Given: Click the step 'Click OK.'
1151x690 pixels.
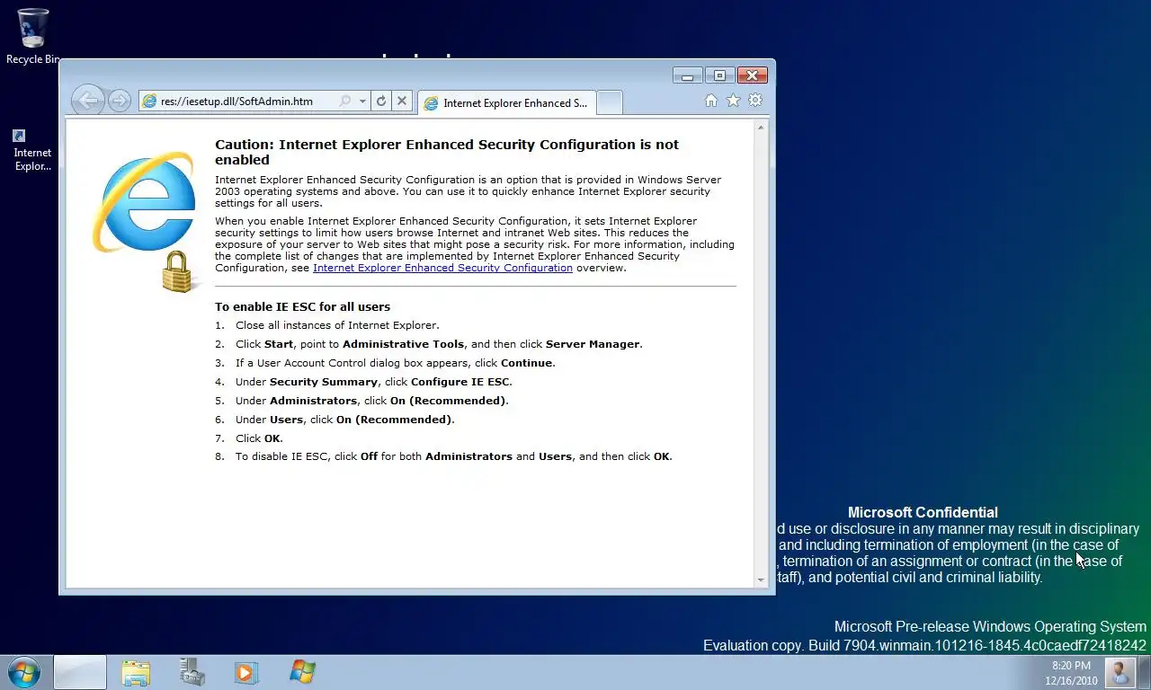Looking at the screenshot, I should [259, 438].
